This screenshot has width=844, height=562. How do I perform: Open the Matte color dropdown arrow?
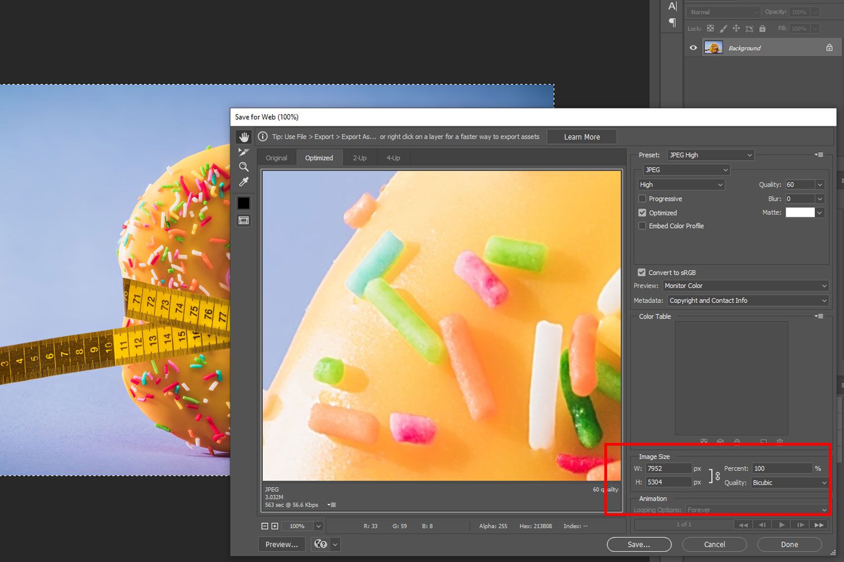click(820, 213)
